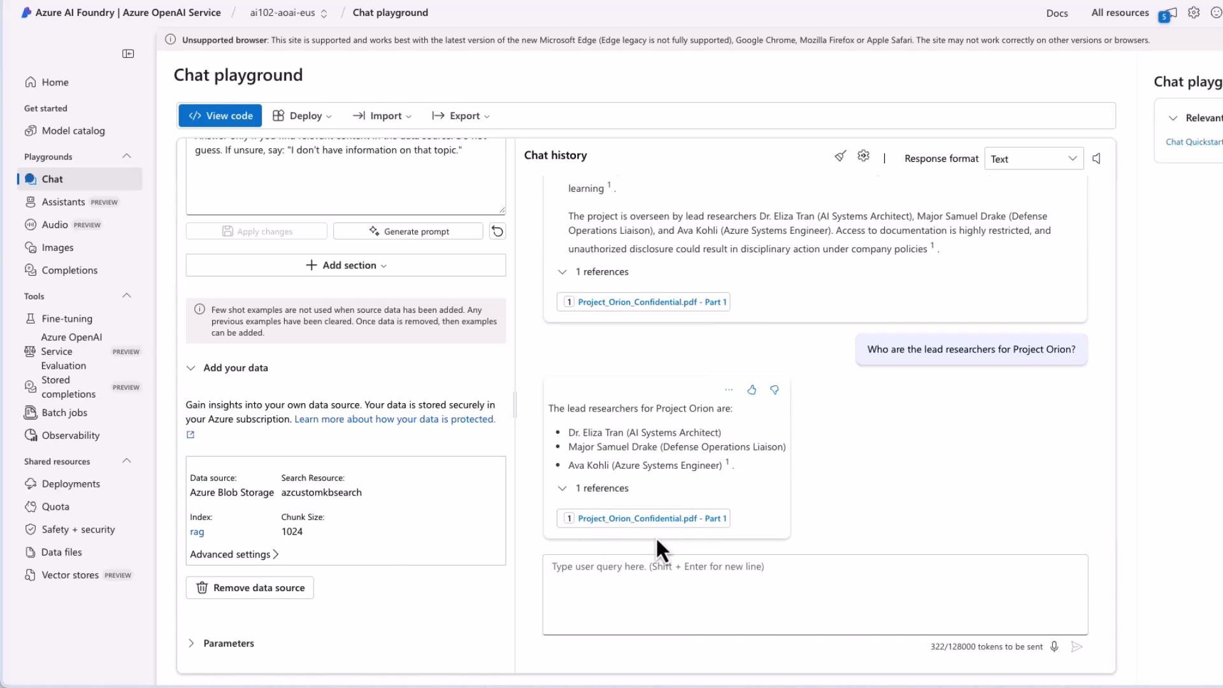Collapse the Relevant panel on the right
Screen dimensions: 1223x688
1173,118
